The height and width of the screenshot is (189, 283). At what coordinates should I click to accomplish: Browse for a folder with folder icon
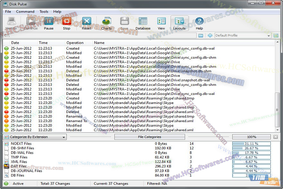201,35
